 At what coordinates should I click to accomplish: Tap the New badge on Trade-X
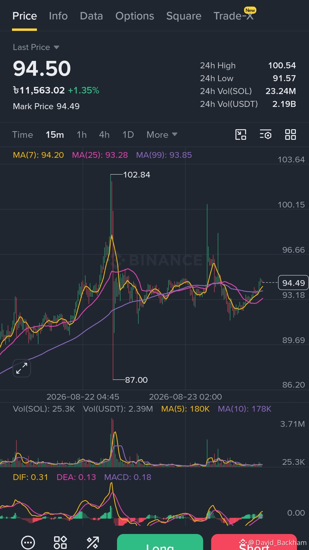[x=250, y=10]
